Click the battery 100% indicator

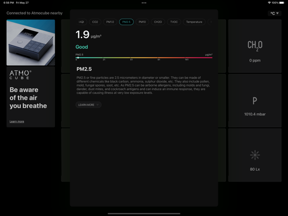[x=278, y=3]
